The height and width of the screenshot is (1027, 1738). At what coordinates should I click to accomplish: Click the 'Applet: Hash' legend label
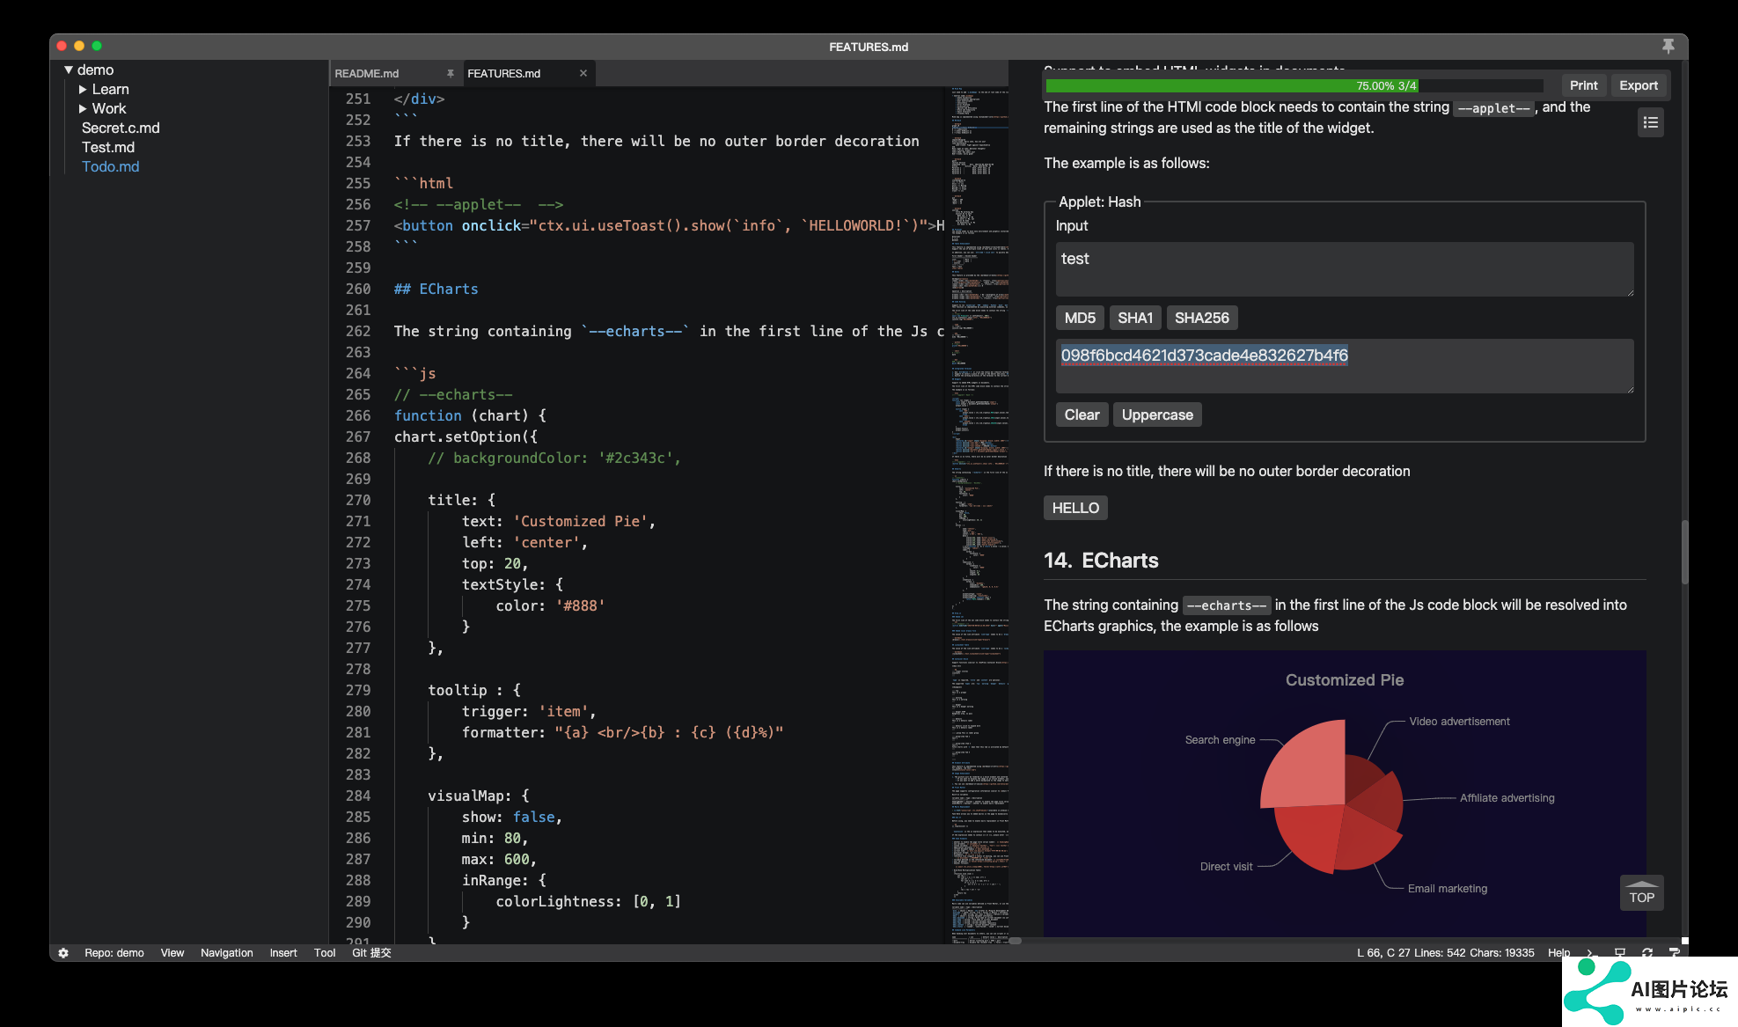1099,202
